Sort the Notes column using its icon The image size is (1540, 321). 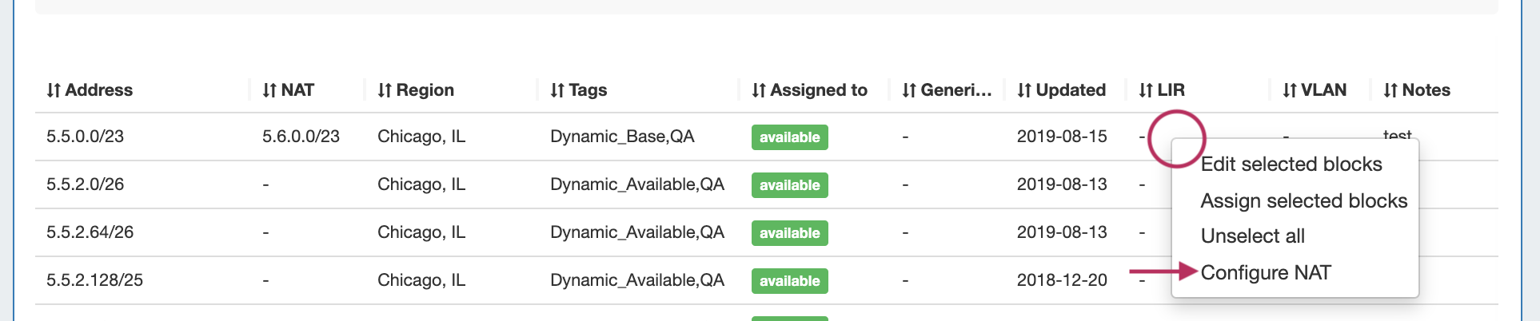click(x=1390, y=91)
